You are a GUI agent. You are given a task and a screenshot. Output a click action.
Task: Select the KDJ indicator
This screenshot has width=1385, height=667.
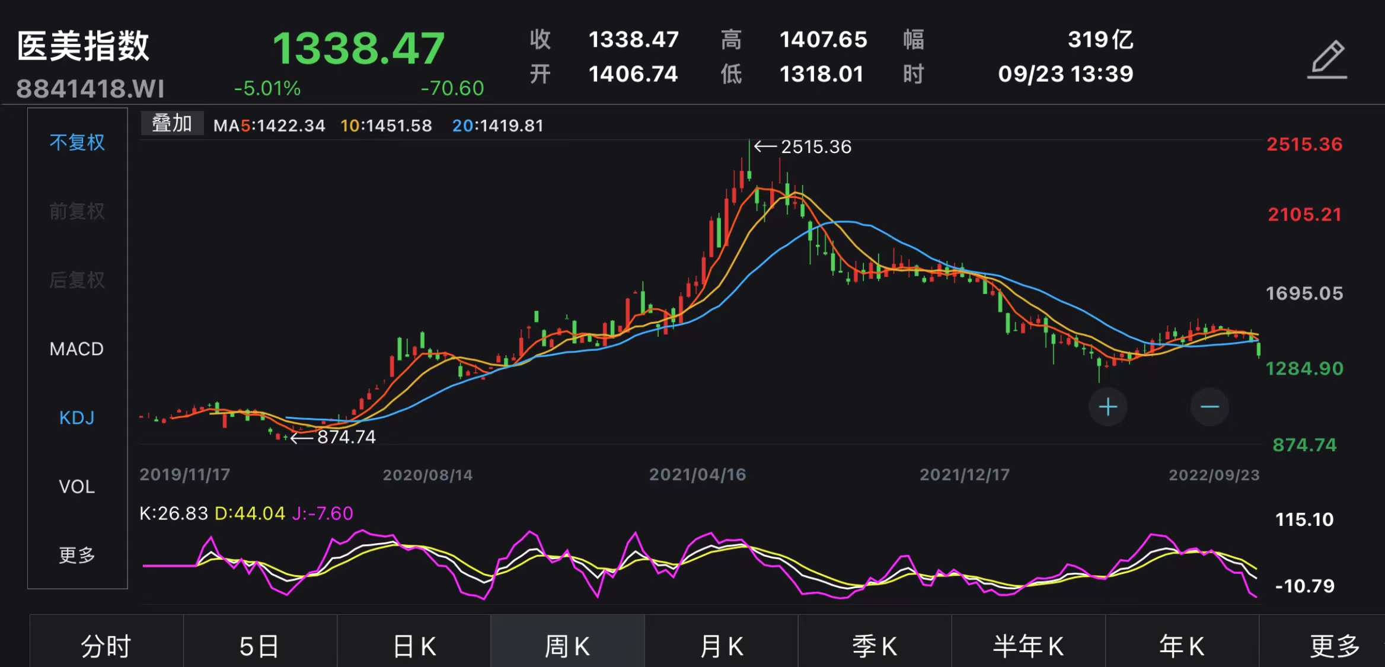[x=77, y=417]
